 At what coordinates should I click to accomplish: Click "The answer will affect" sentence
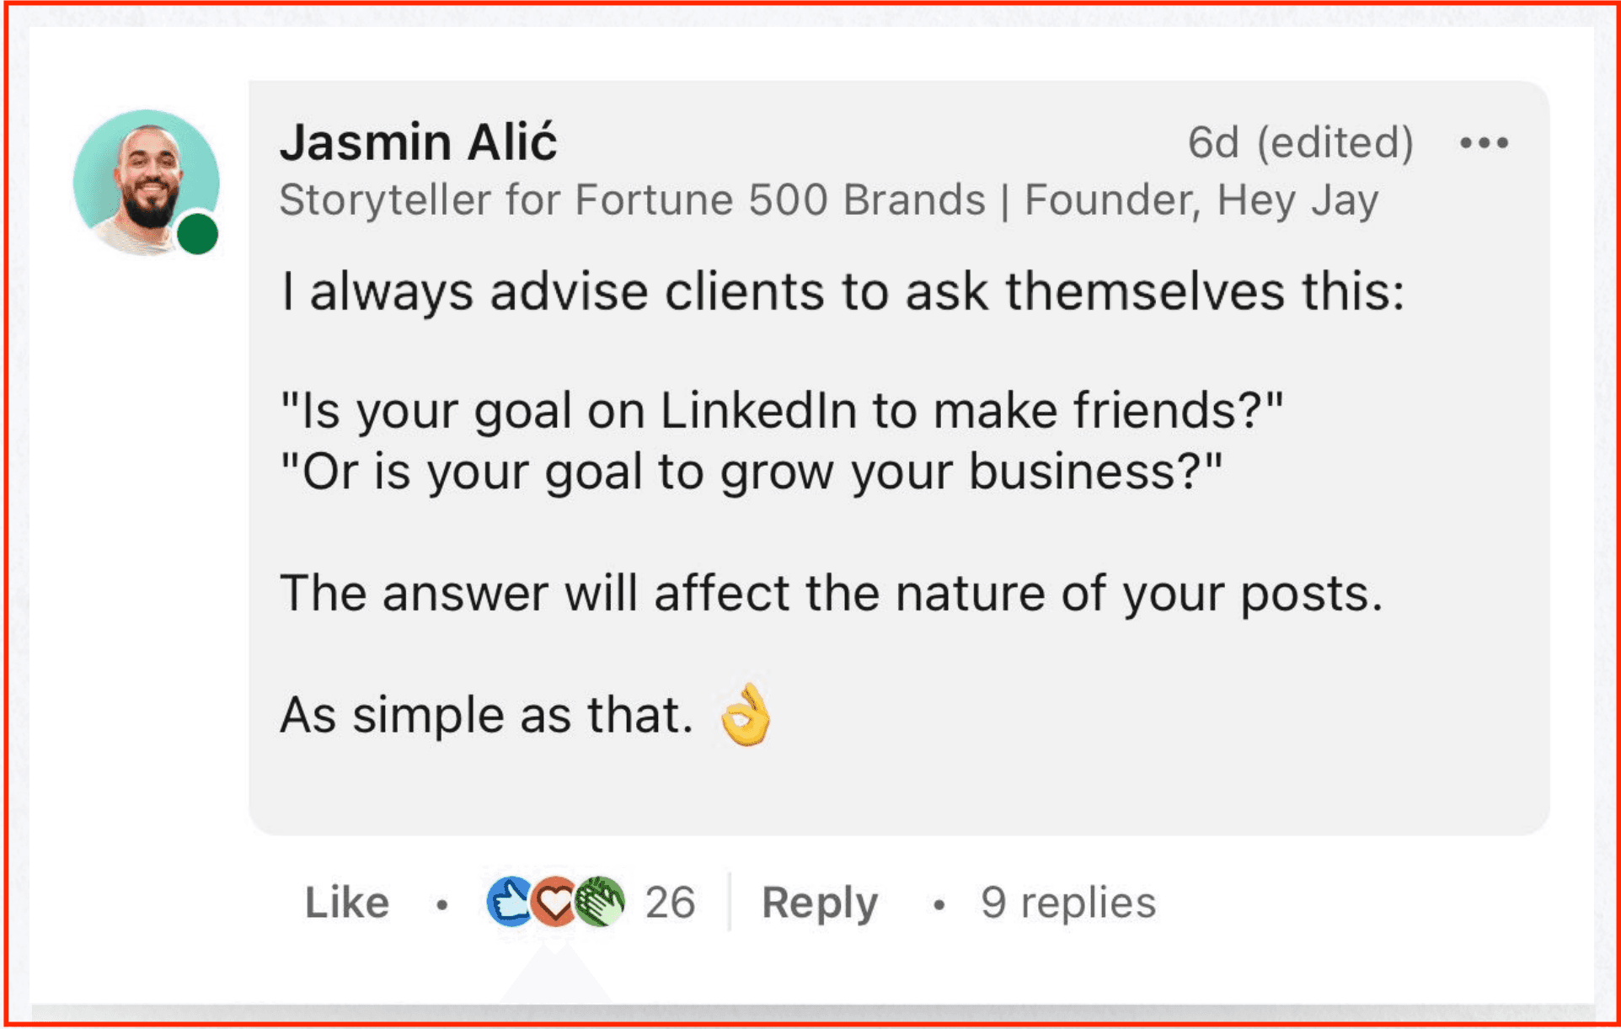point(831,593)
